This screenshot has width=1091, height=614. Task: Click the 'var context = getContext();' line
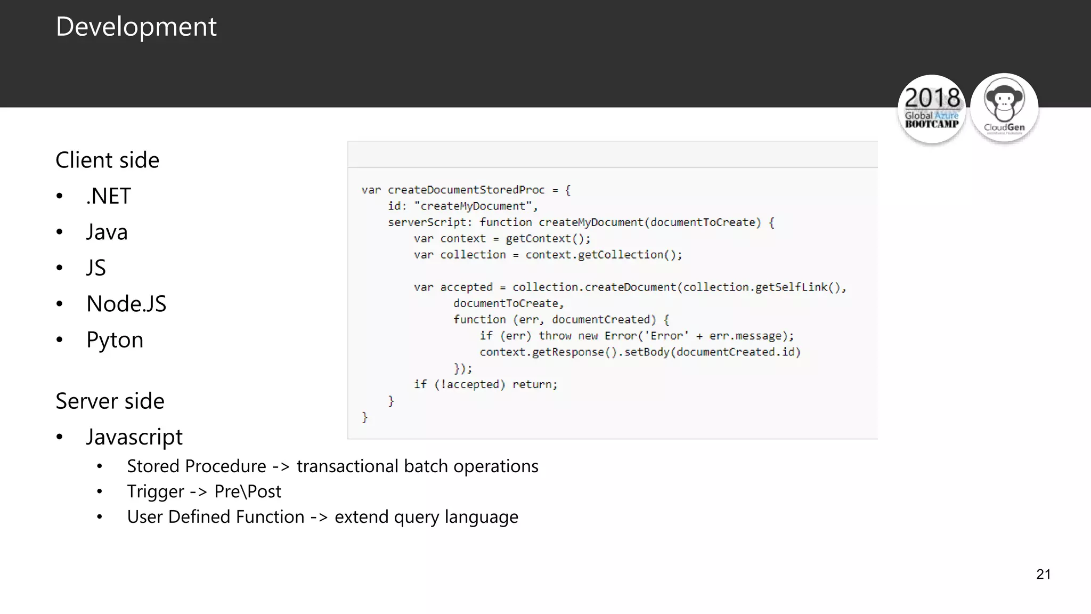tap(502, 238)
